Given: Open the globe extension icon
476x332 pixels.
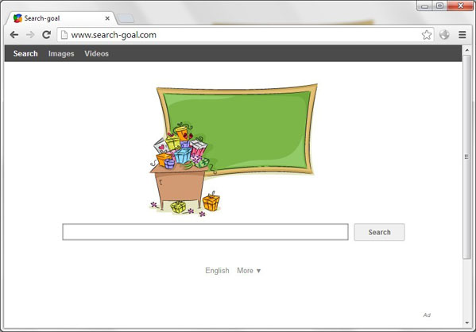Looking at the screenshot, I should click(x=444, y=35).
